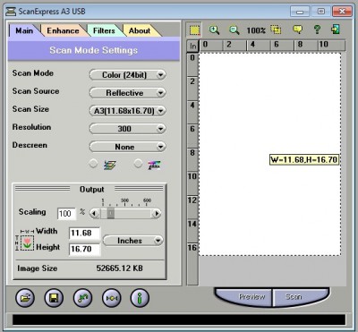Image resolution: width=358 pixels, height=332 pixels.
Task: Maximize the ScanExpress window
Action: coord(320,12)
